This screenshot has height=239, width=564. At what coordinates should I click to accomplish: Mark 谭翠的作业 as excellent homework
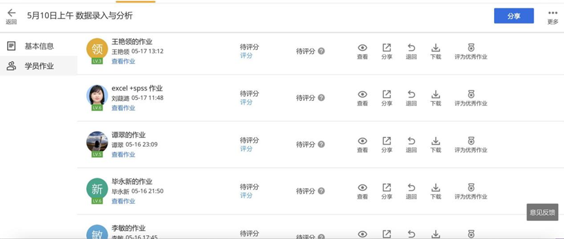point(471,145)
